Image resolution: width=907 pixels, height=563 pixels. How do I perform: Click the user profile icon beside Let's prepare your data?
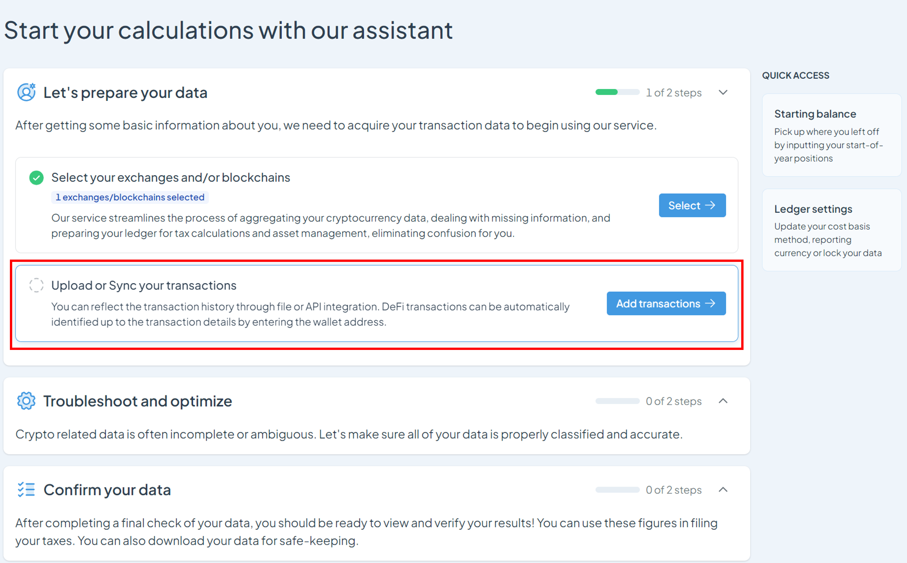coord(26,92)
